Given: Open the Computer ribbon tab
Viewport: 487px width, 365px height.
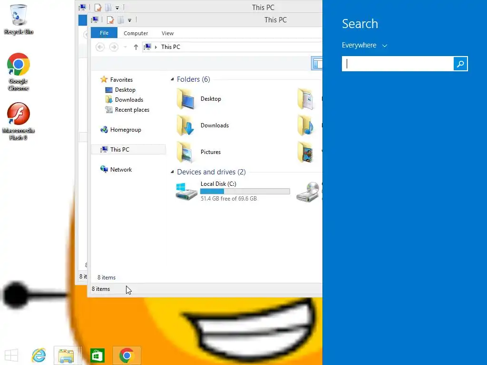Looking at the screenshot, I should click(136, 33).
